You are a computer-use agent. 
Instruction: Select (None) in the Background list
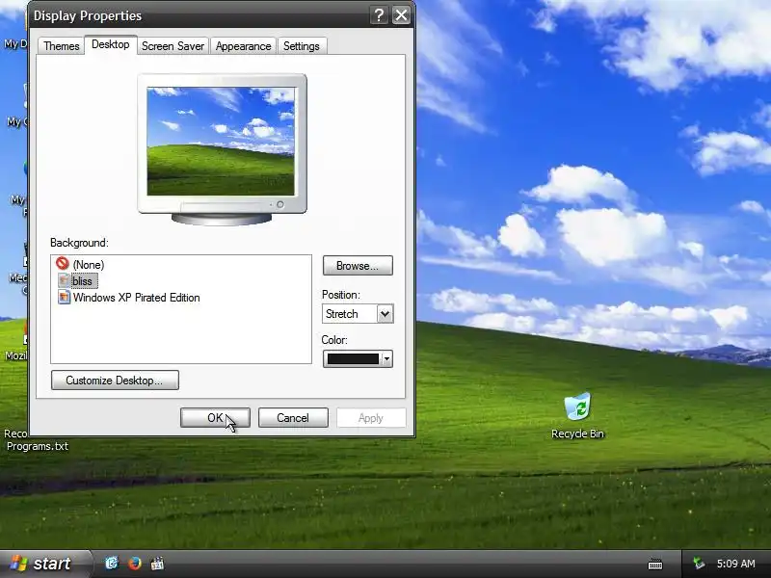pos(89,265)
